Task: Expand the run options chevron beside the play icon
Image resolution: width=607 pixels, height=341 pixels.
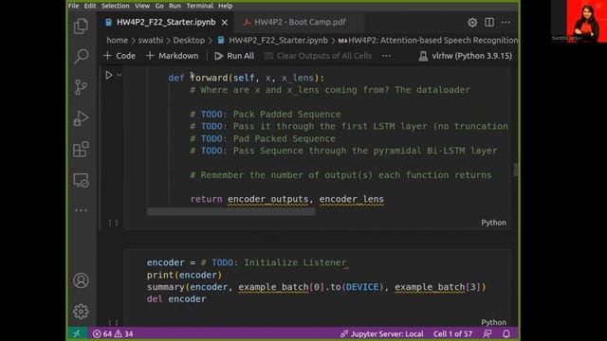Action: tap(120, 75)
